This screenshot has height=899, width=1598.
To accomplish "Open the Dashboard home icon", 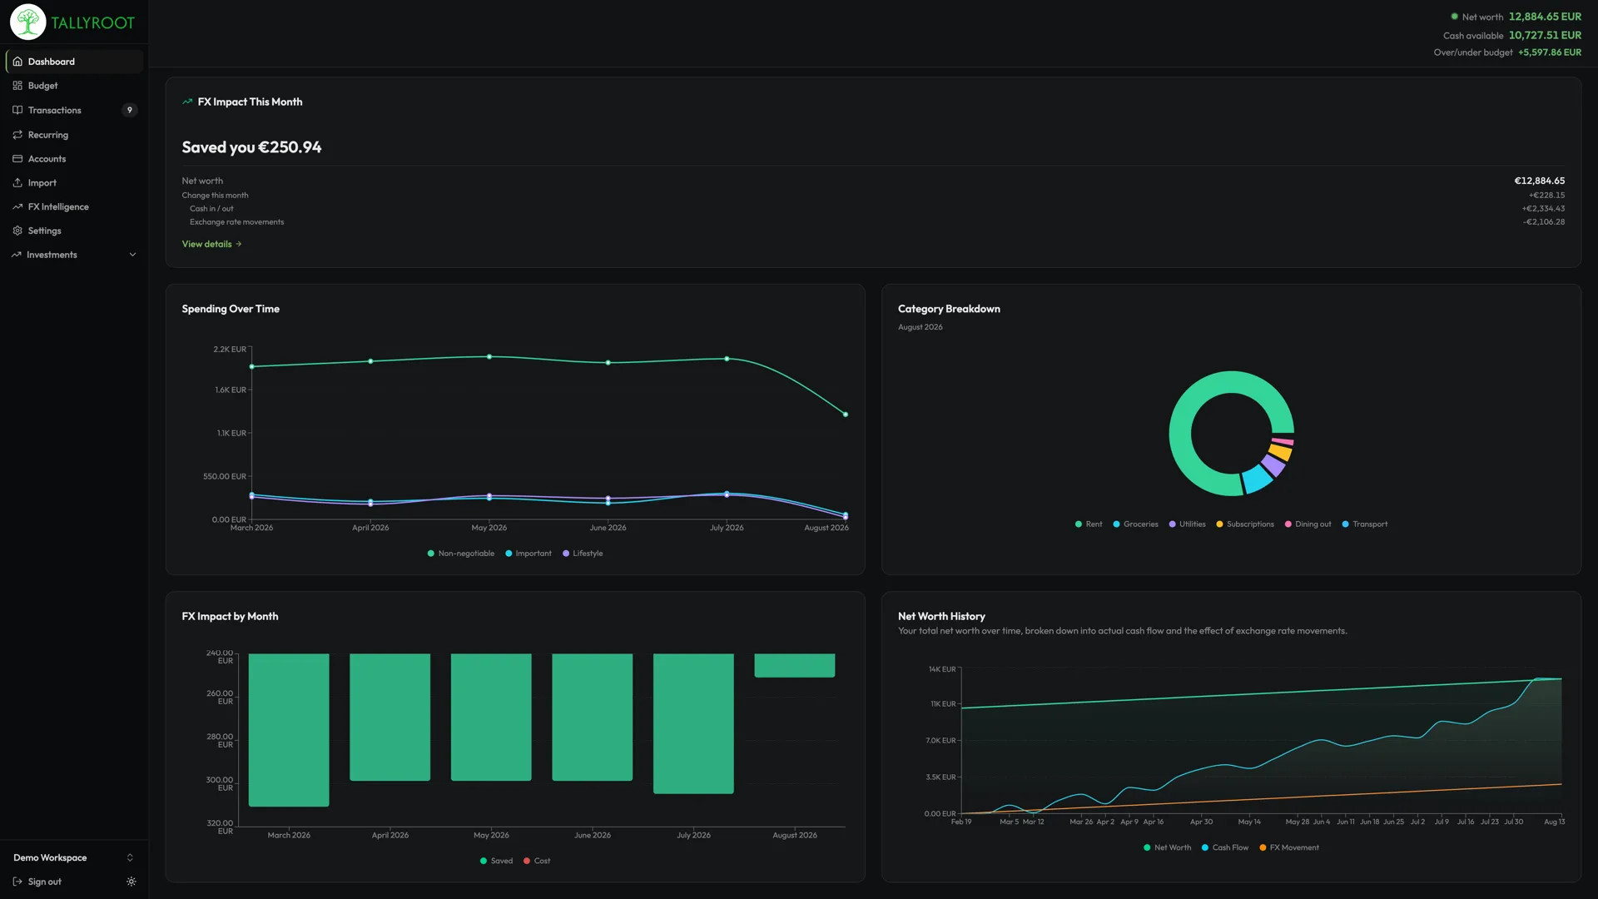I will point(17,62).
